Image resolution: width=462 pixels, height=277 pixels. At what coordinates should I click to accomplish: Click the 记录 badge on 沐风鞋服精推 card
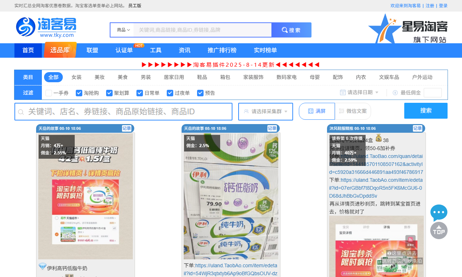418,128
